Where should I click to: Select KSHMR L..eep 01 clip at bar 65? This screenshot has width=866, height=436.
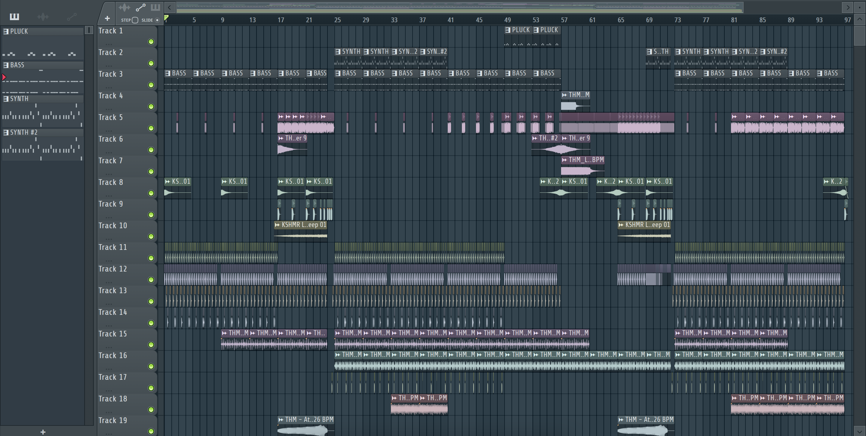(644, 231)
